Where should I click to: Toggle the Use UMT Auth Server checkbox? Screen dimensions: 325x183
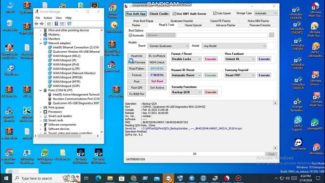[x=174, y=14]
